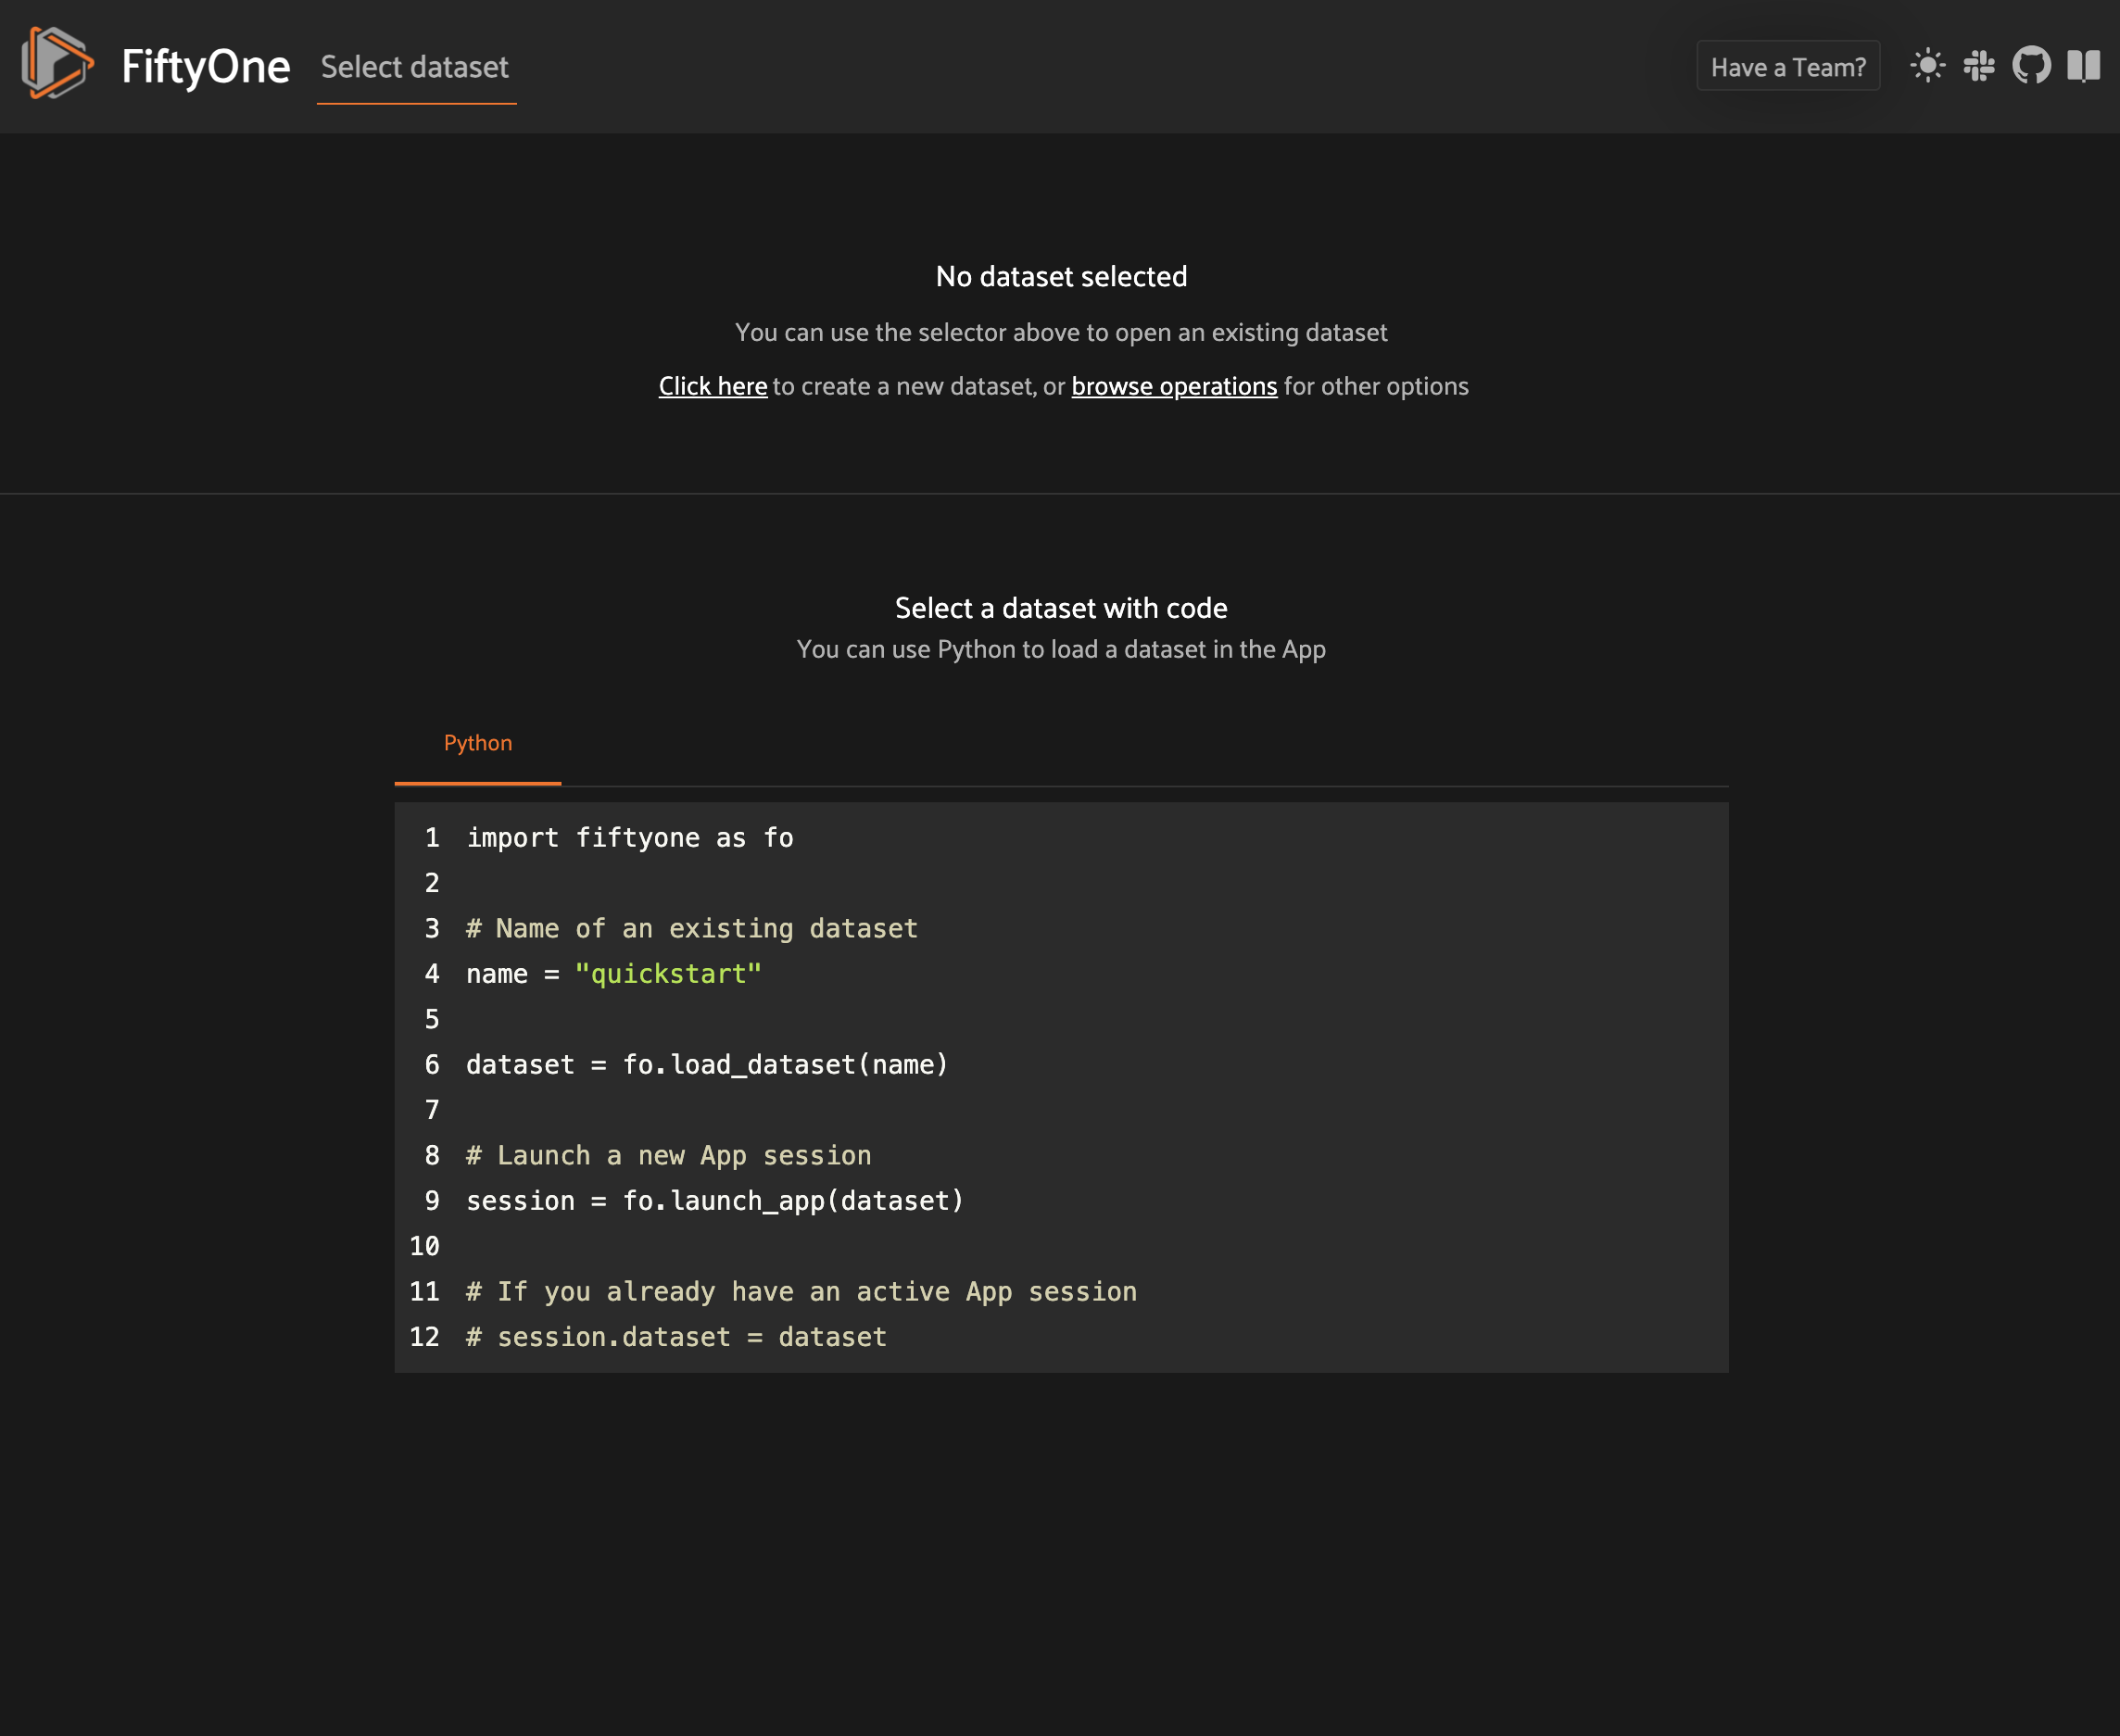Click text about using Python to load dataset
The width and height of the screenshot is (2120, 1736).
point(1061,649)
